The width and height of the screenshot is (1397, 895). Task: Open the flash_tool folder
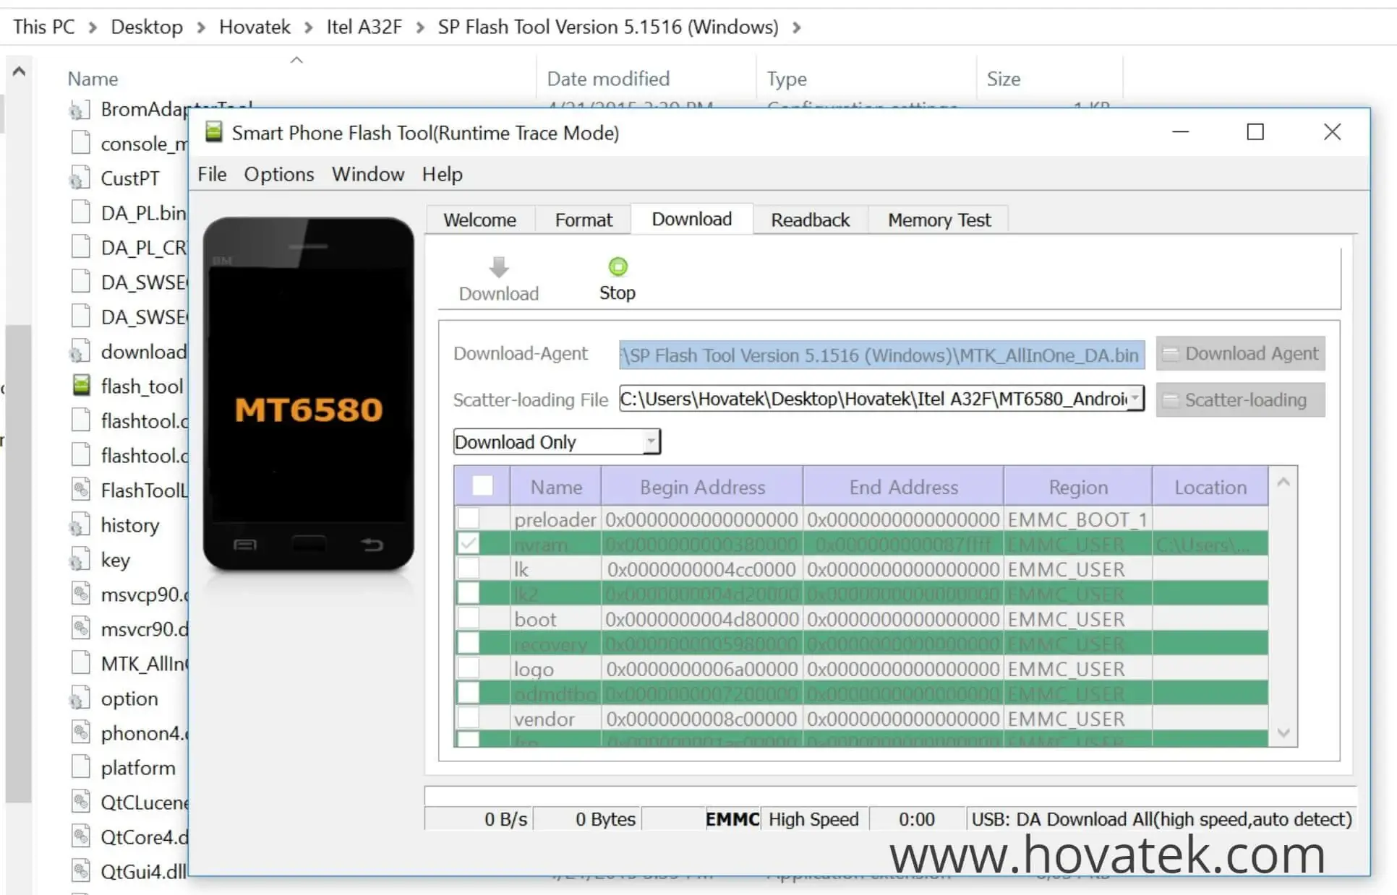coord(142,386)
